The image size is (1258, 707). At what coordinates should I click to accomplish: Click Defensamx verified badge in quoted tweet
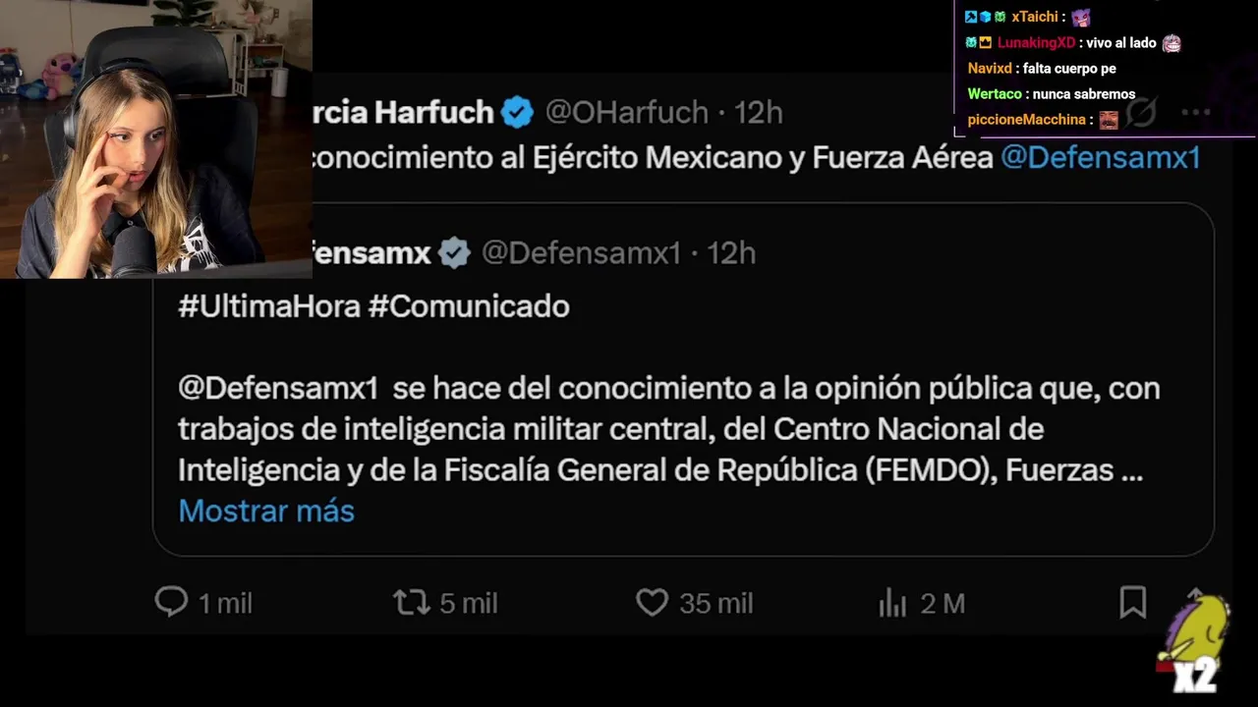[x=454, y=252]
